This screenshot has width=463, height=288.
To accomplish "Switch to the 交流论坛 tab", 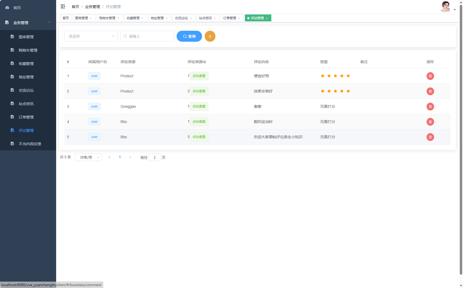I will (181, 18).
